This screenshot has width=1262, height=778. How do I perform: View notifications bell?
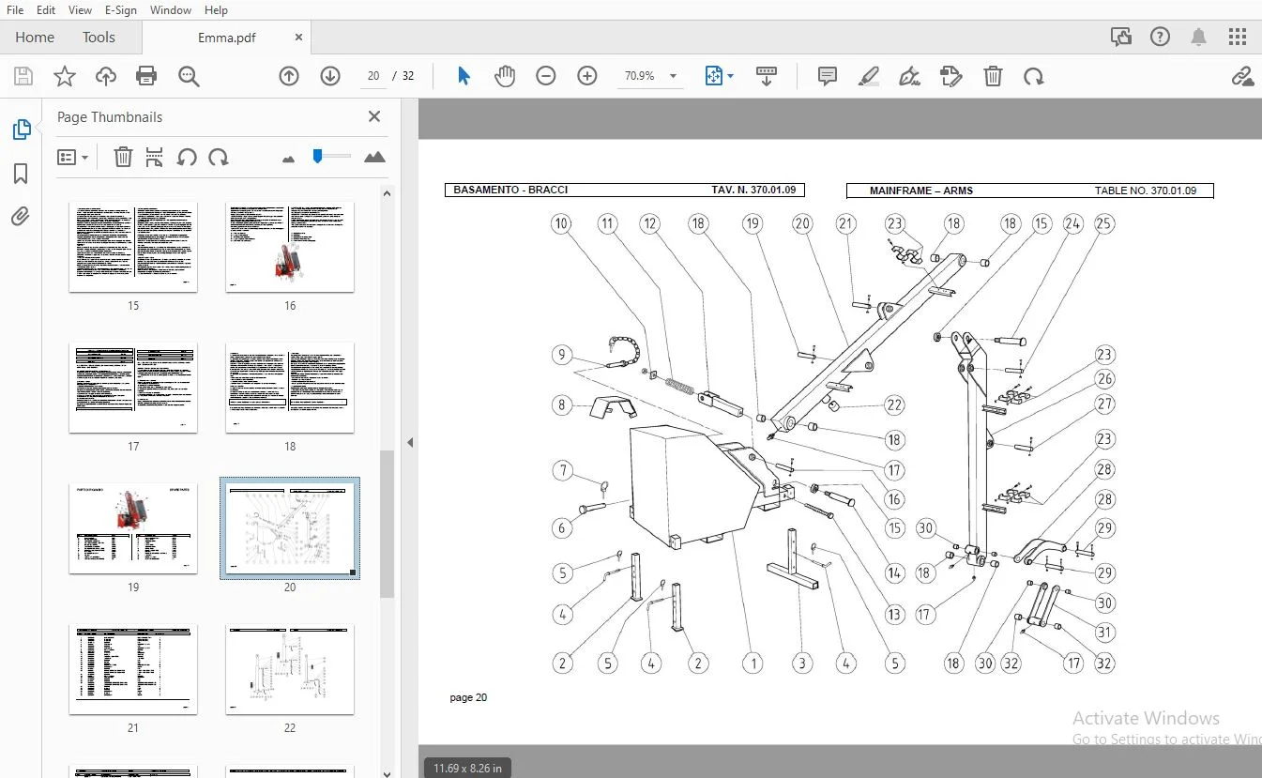pyautogui.click(x=1198, y=38)
